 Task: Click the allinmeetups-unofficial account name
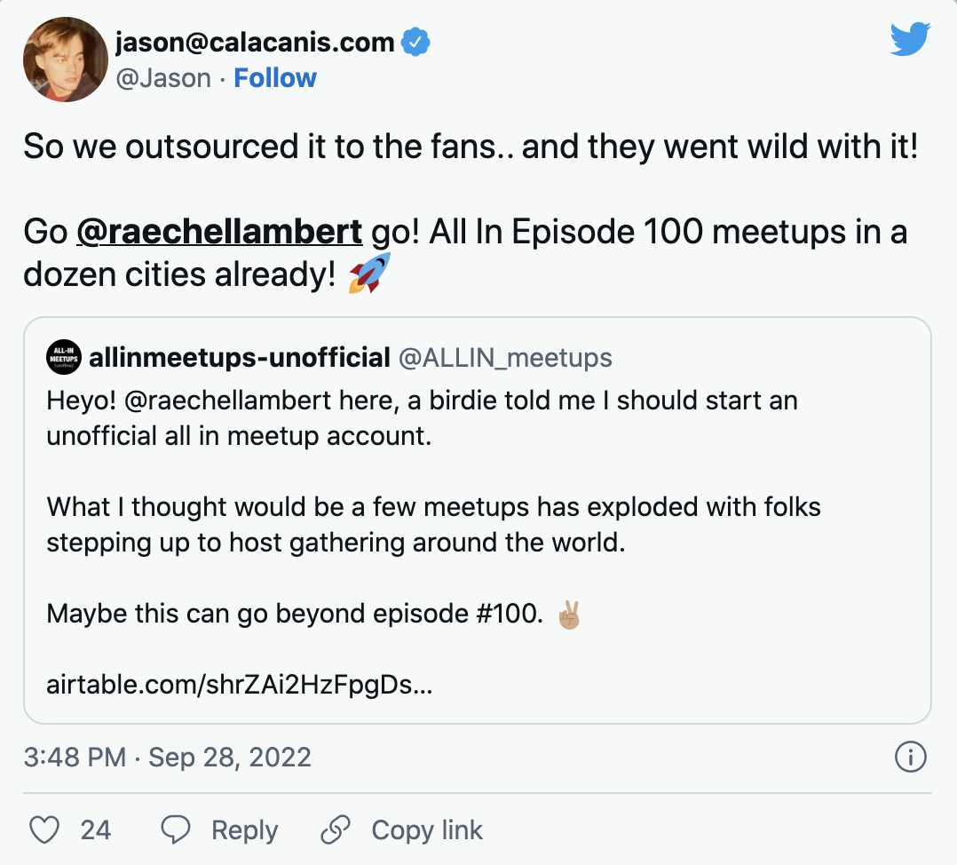coord(240,358)
